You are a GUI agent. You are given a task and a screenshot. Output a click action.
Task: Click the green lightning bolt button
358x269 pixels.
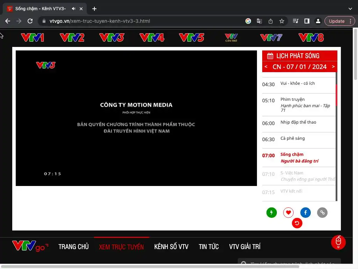[271, 213]
